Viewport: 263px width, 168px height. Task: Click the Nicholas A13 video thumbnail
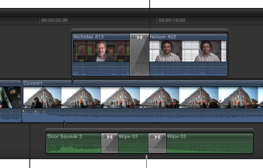[101, 51]
